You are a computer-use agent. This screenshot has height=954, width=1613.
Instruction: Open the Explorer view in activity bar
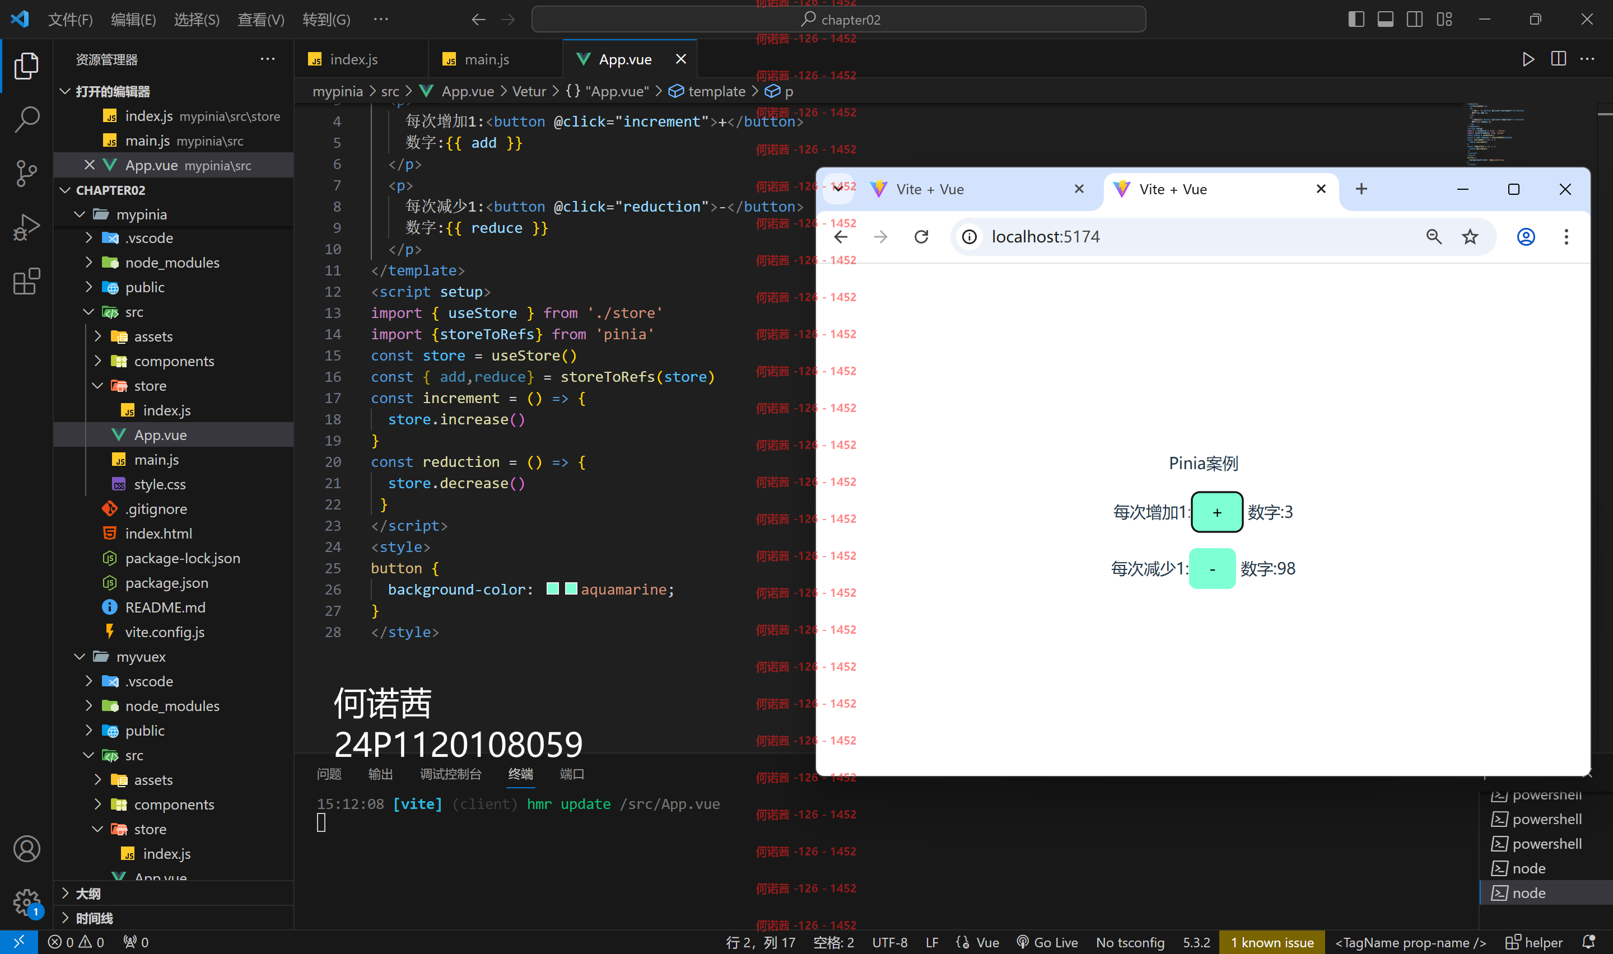pos(26,65)
